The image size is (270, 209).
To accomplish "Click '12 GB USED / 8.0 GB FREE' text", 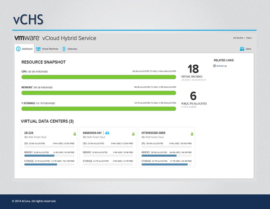I will coord(64,152).
